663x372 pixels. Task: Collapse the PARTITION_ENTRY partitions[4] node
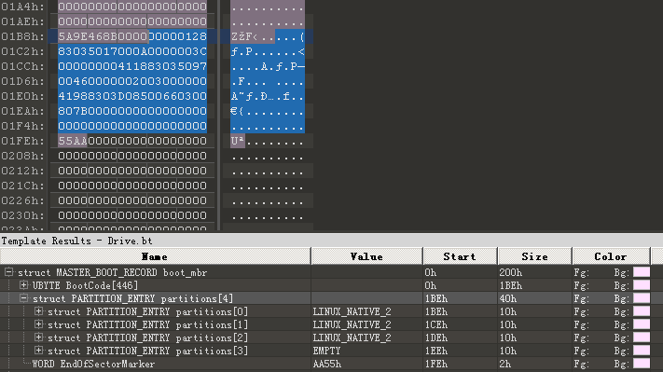tap(23, 298)
